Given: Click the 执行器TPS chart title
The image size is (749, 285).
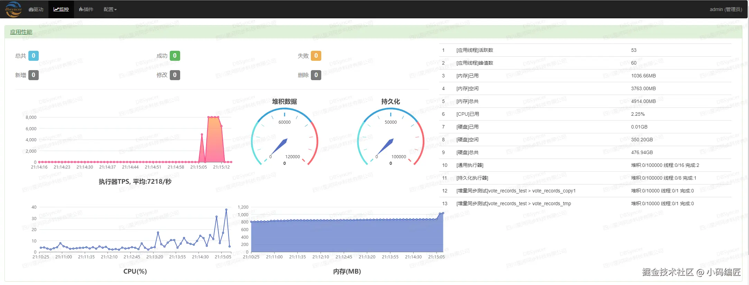Looking at the screenshot, I should coord(135,182).
